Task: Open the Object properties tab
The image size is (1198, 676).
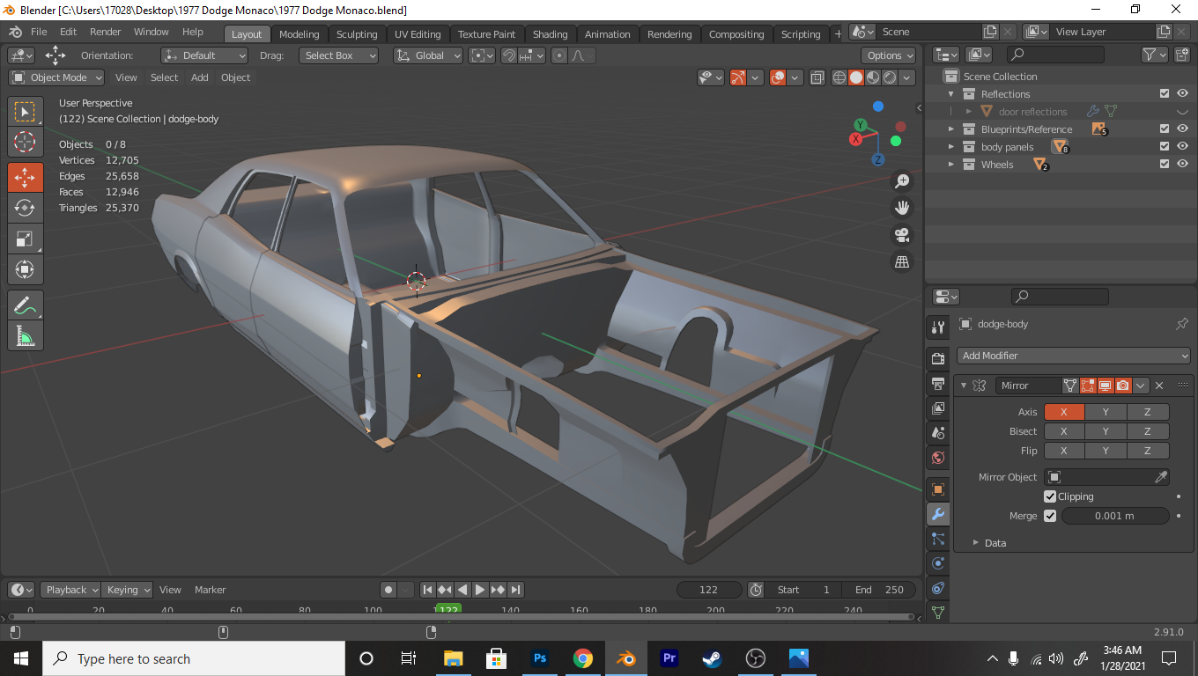Action: 938,489
